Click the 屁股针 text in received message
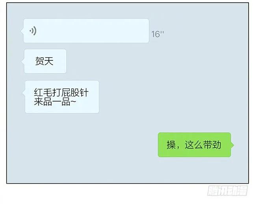The image size is (256, 204). [x=75, y=93]
